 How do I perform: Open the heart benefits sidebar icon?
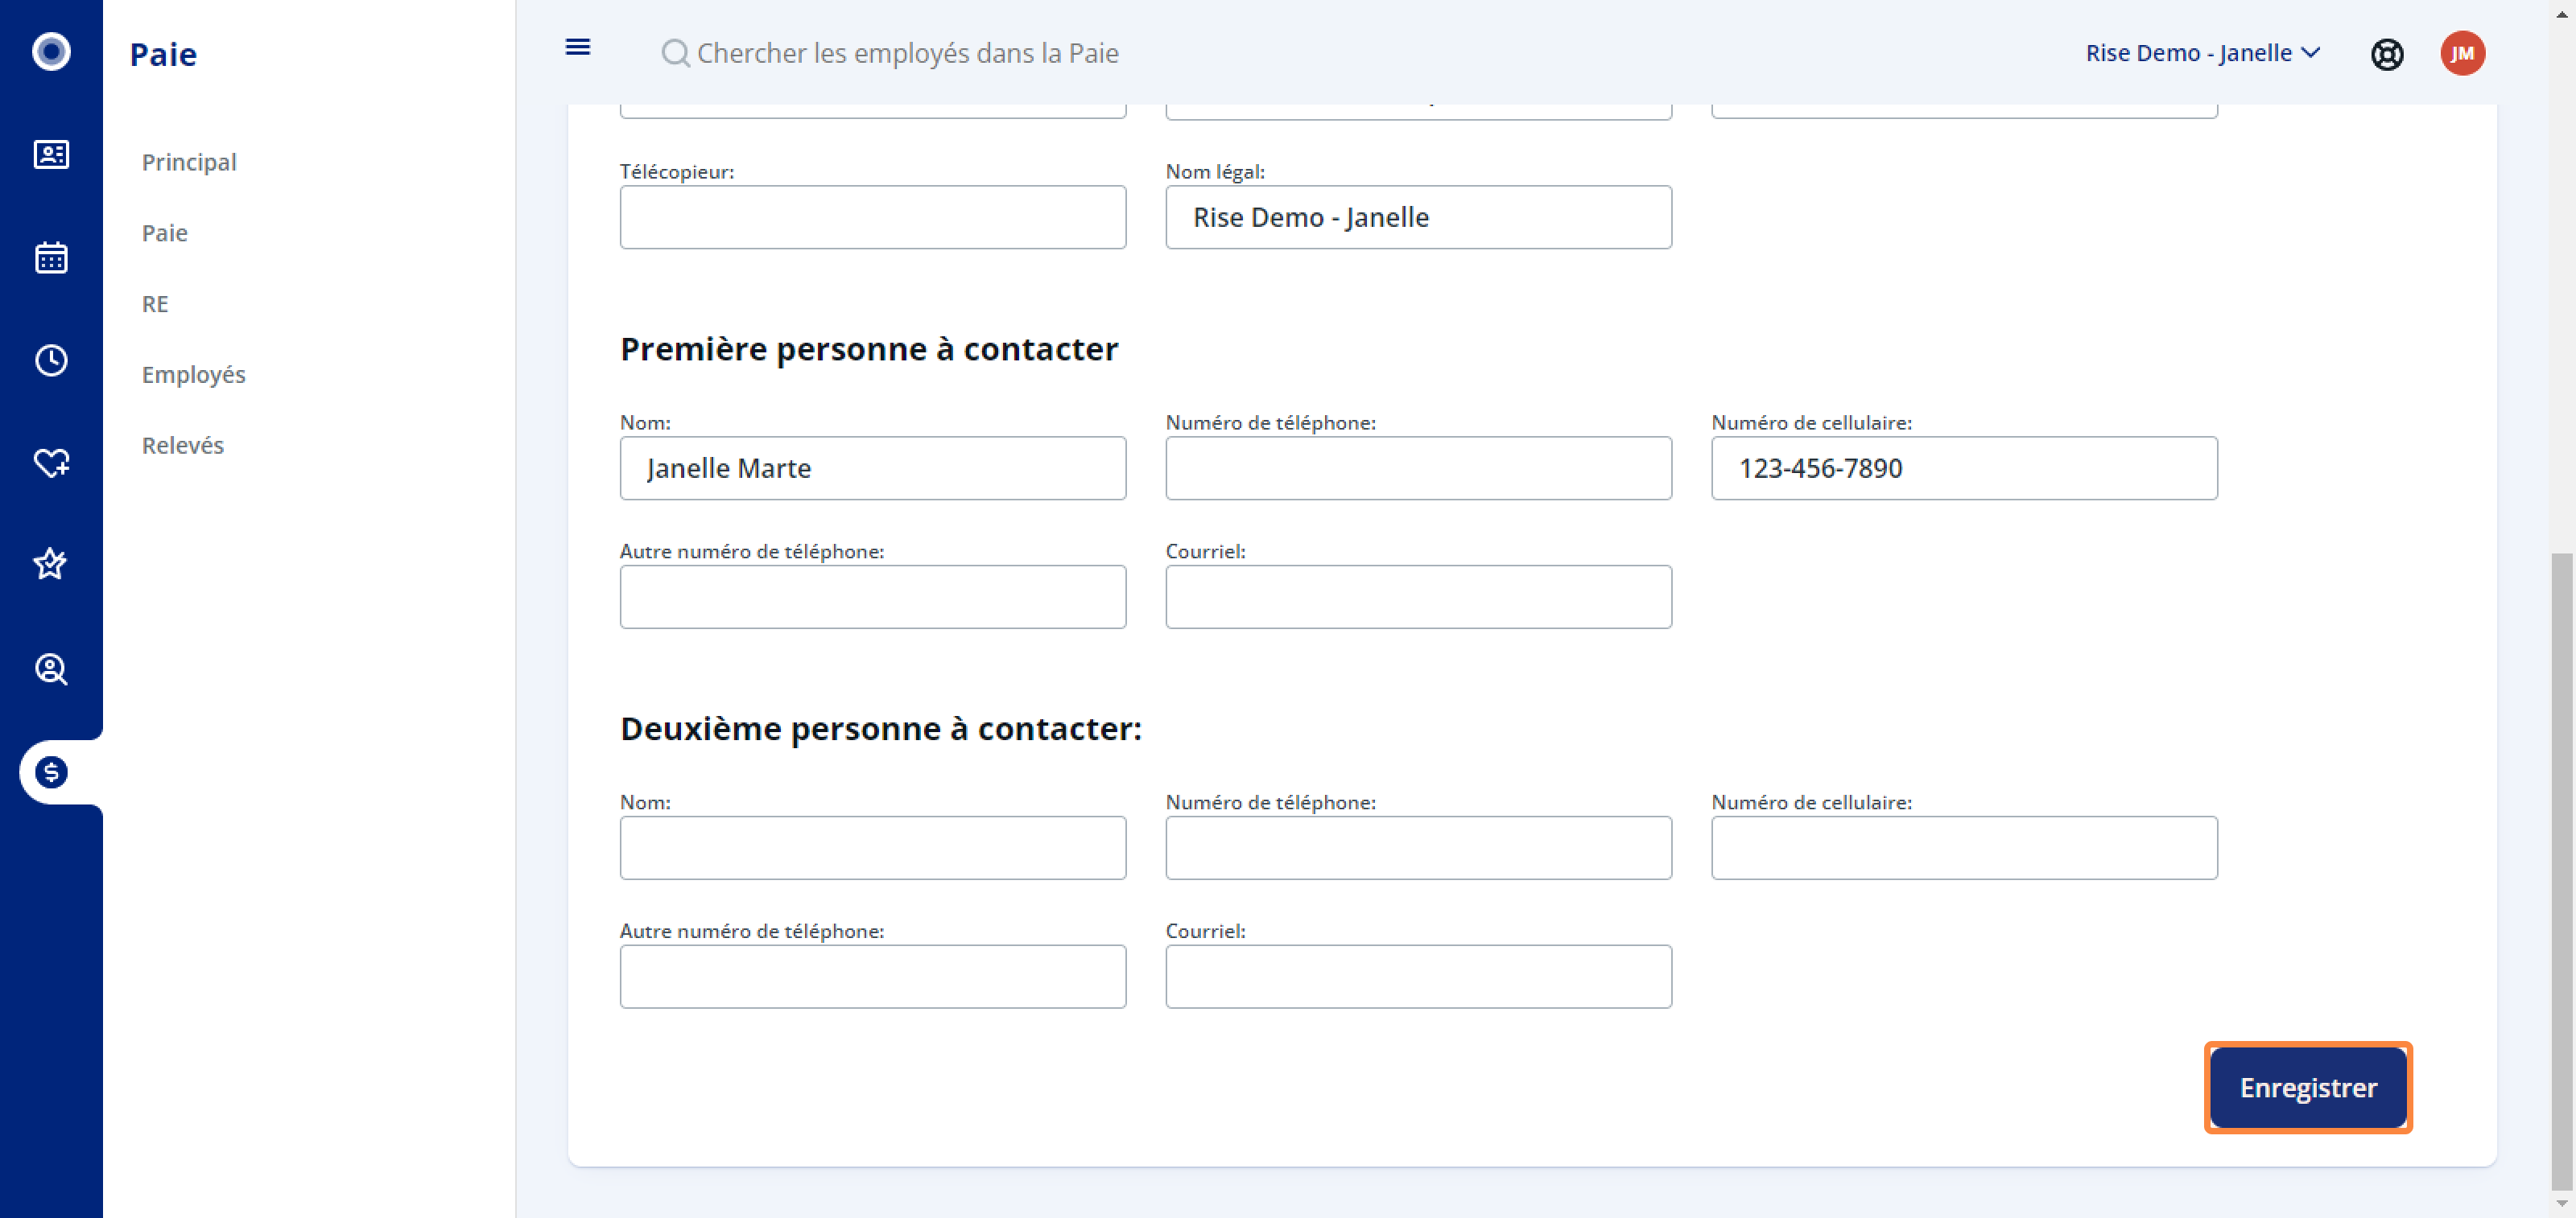(51, 463)
